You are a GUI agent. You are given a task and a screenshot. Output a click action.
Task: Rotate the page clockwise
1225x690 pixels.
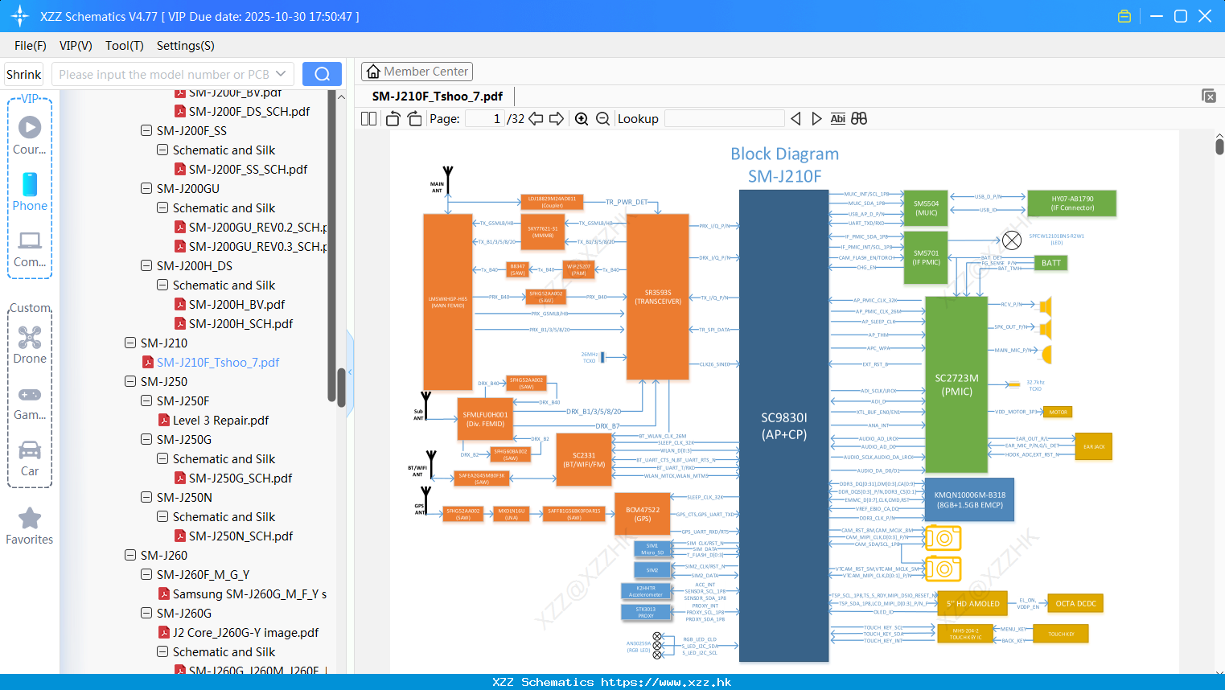(414, 119)
